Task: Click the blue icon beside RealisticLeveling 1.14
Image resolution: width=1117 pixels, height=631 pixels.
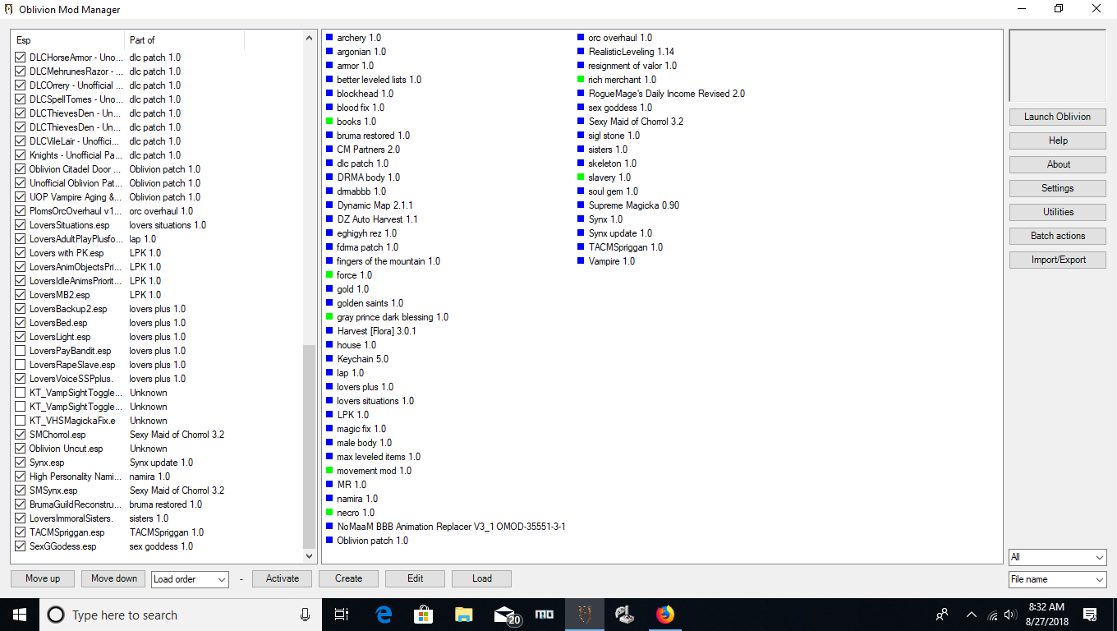Action: 581,52
